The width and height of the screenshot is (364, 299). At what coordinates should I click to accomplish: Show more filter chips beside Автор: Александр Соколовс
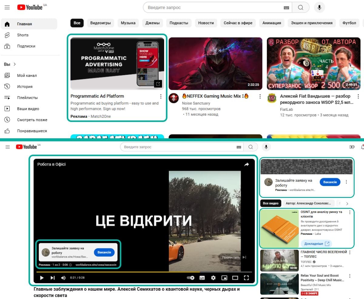pyautogui.click(x=347, y=203)
